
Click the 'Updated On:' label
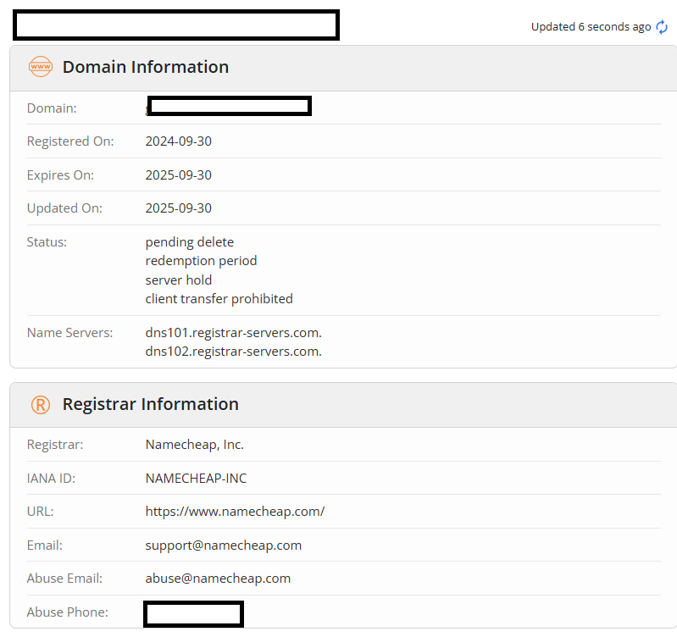coord(64,208)
